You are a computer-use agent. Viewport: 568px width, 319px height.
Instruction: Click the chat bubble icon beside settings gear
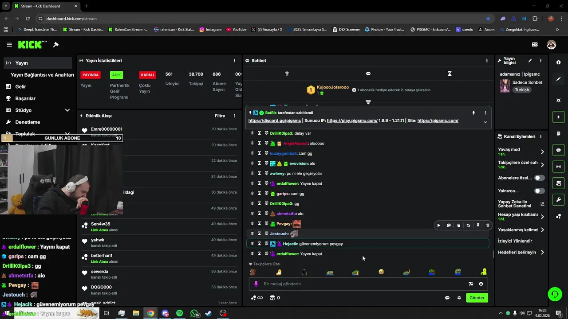coord(447,298)
